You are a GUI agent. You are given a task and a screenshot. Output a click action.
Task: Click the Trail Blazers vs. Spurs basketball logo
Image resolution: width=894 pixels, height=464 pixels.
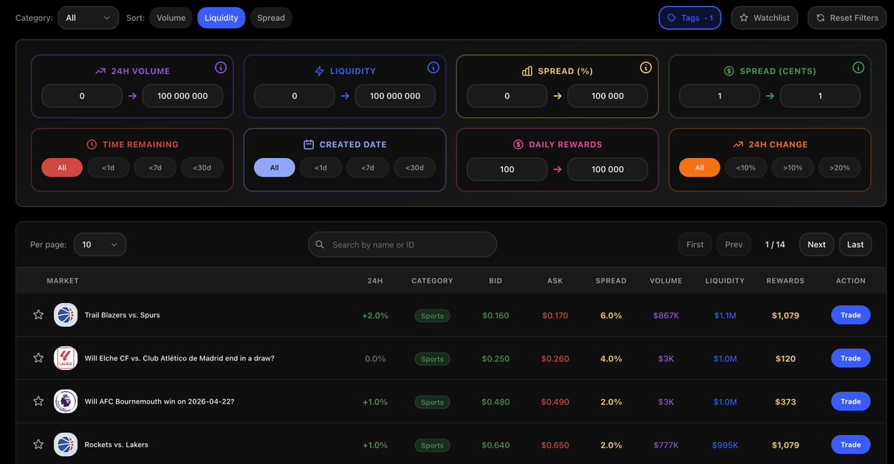tap(66, 315)
